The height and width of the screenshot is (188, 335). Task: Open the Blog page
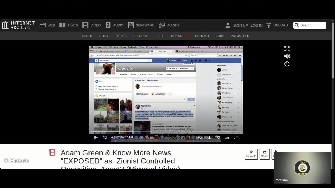104,36
